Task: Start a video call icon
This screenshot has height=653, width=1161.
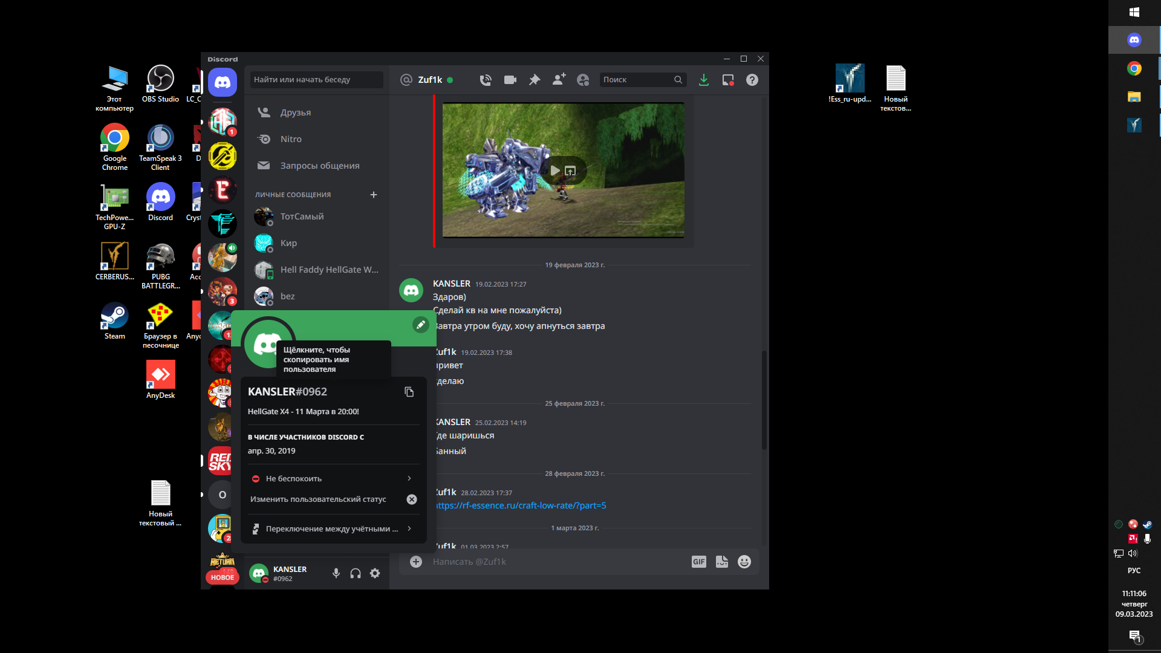Action: pos(510,80)
